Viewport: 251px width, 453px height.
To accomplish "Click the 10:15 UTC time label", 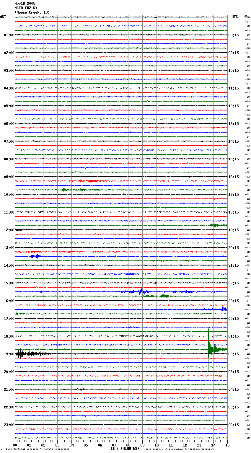I will [x=234, y=71].
